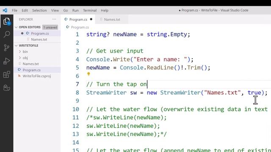Image resolution: width=271 pixels, height=152 pixels.
Task: Switch to the Program.cs editor tab
Action: tap(78, 19)
